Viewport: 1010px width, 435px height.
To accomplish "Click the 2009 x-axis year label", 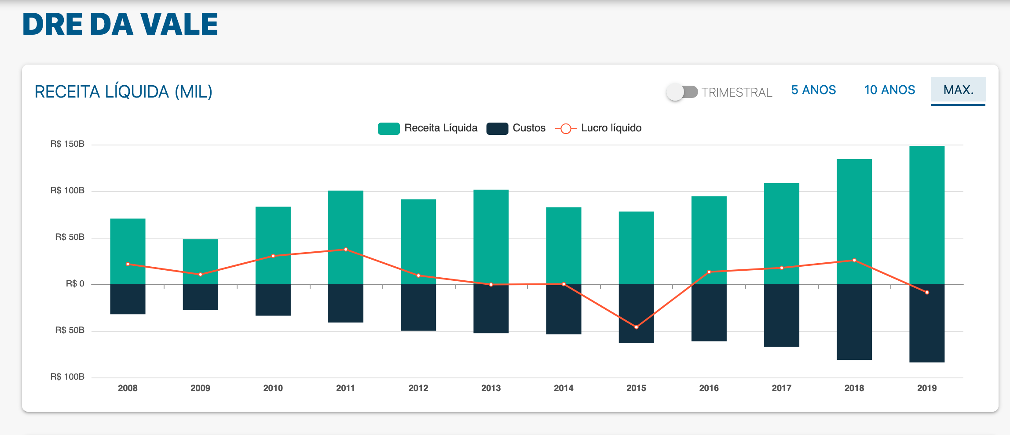I will click(x=201, y=388).
